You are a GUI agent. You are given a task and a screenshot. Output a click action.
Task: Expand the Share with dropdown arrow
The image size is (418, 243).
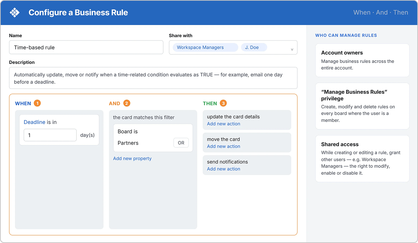click(x=292, y=49)
